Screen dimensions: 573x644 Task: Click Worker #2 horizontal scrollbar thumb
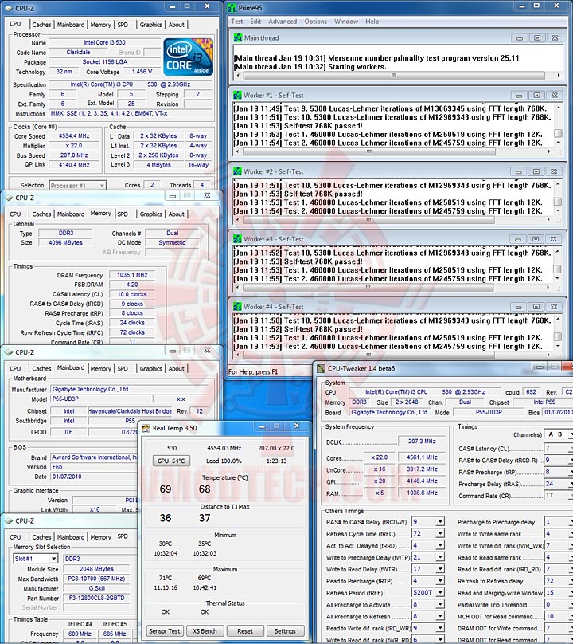[368, 220]
